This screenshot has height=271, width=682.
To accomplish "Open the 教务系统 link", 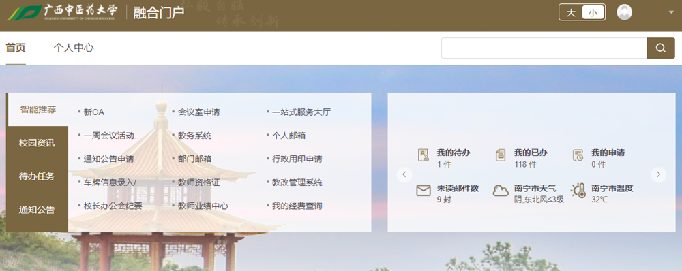I will click(194, 135).
